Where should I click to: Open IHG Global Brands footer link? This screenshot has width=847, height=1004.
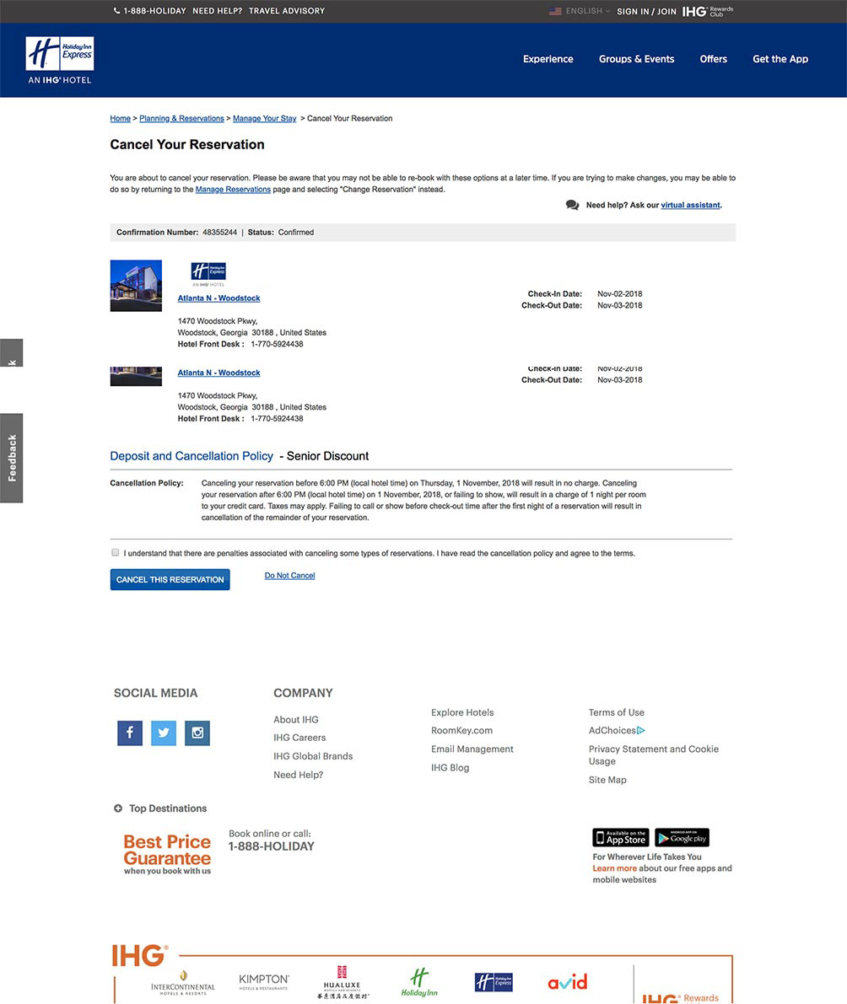tap(313, 756)
